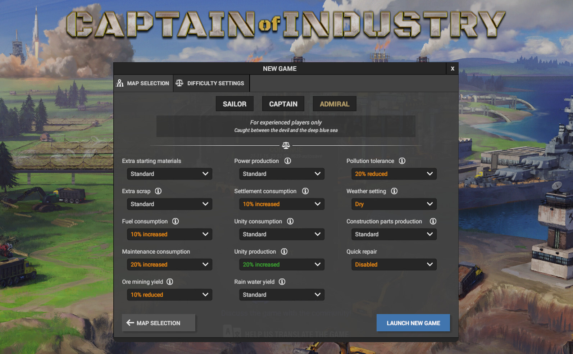Go back with Map Selection button
This screenshot has height=354, width=573.
pos(159,323)
